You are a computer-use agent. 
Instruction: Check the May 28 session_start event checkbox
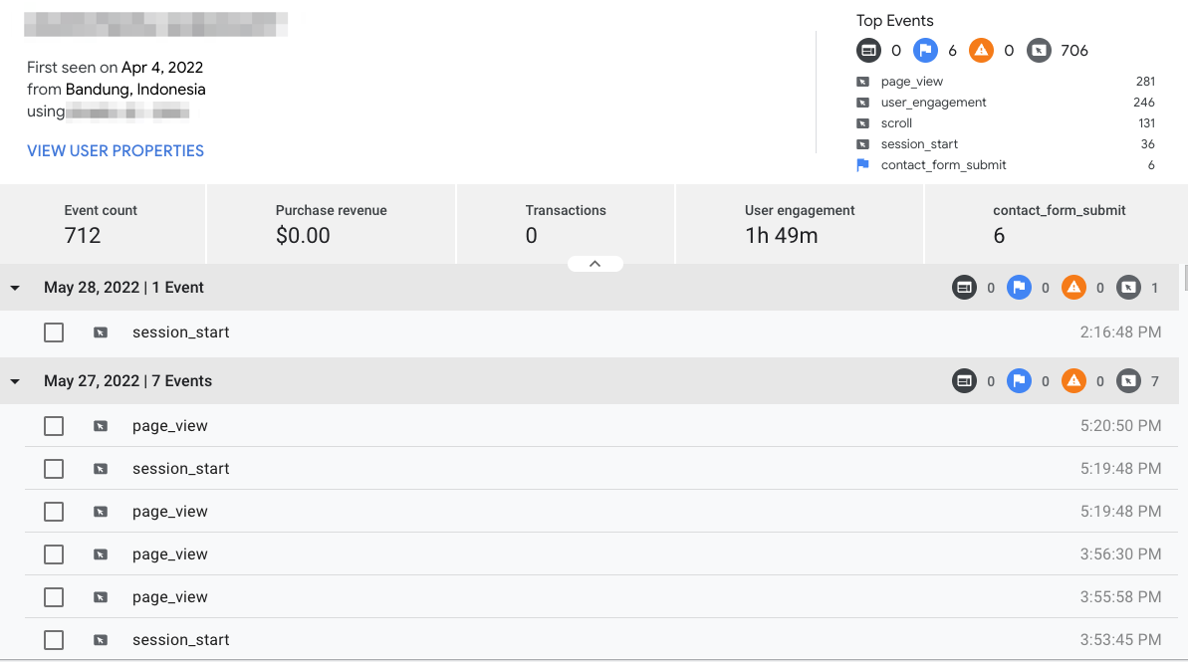click(x=54, y=332)
